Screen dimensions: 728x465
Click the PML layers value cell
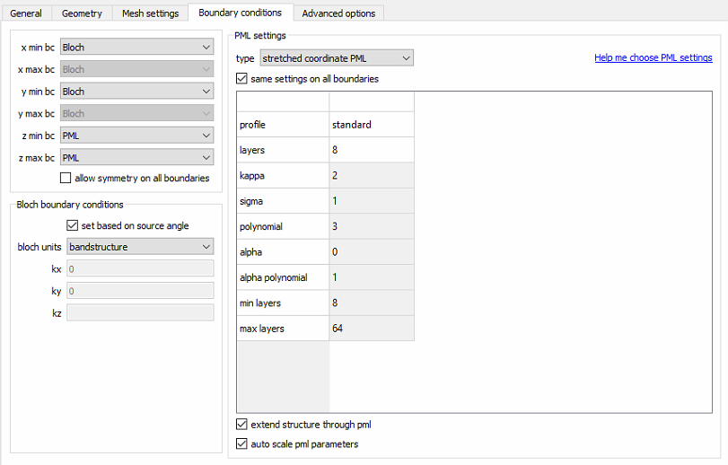pos(371,150)
